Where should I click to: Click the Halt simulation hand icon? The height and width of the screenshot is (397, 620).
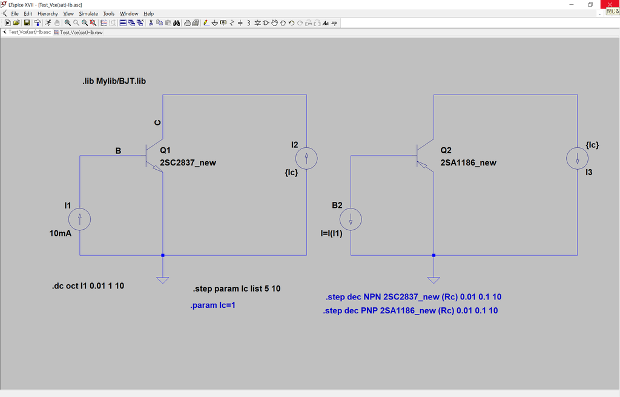57,23
